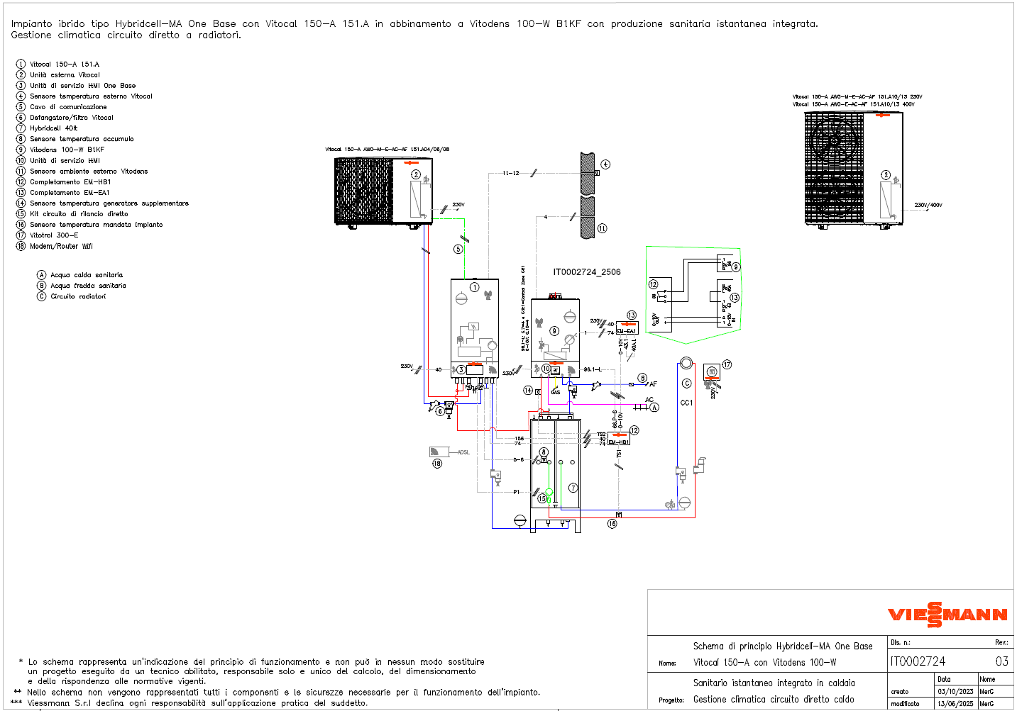Click legend entry 'Unità di servizio HMI One Base'
Viewport: 1017px width, 711px height.
pyautogui.click(x=82, y=85)
